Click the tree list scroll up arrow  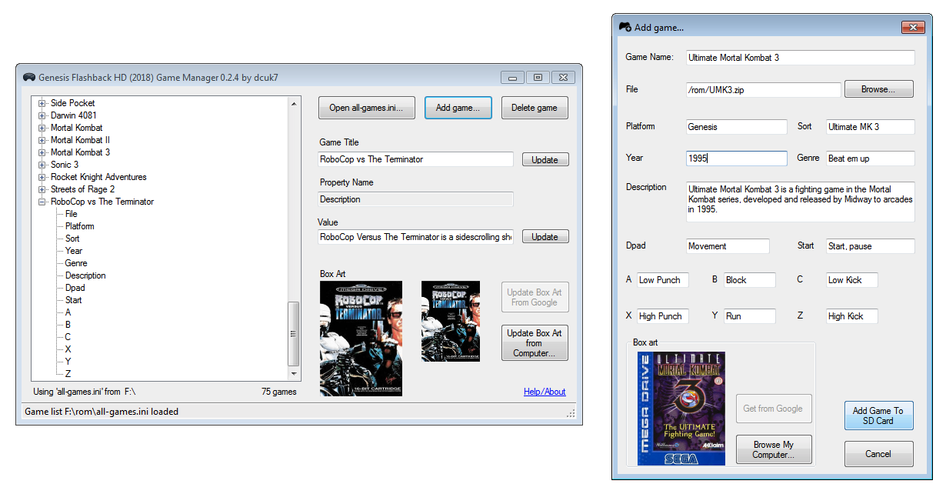(x=293, y=102)
